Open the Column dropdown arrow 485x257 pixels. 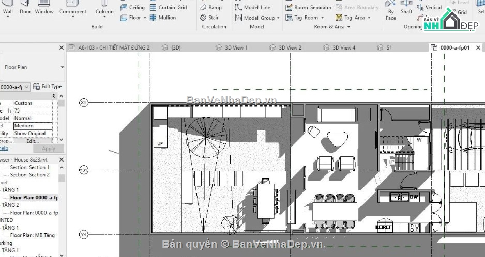(104, 17)
